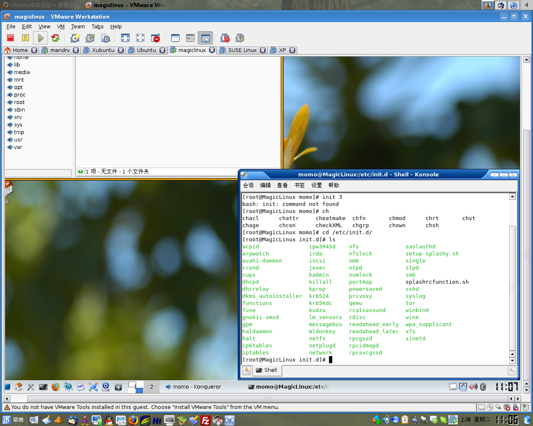
Task: Click the Pidgin purple bird icon on host taskbar
Action: (x=85, y=420)
